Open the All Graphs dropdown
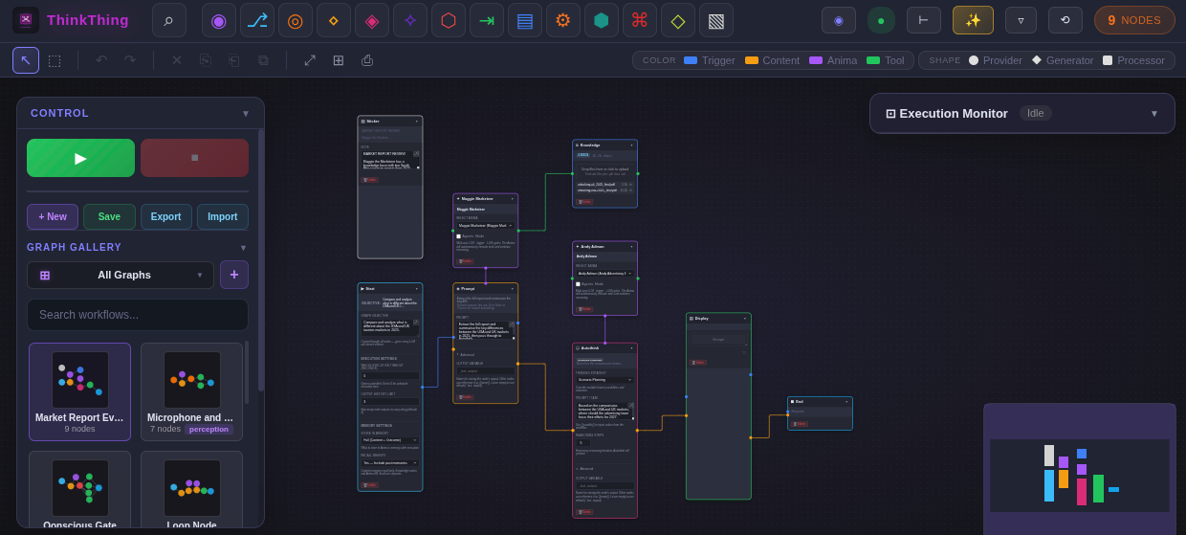 tap(121, 275)
